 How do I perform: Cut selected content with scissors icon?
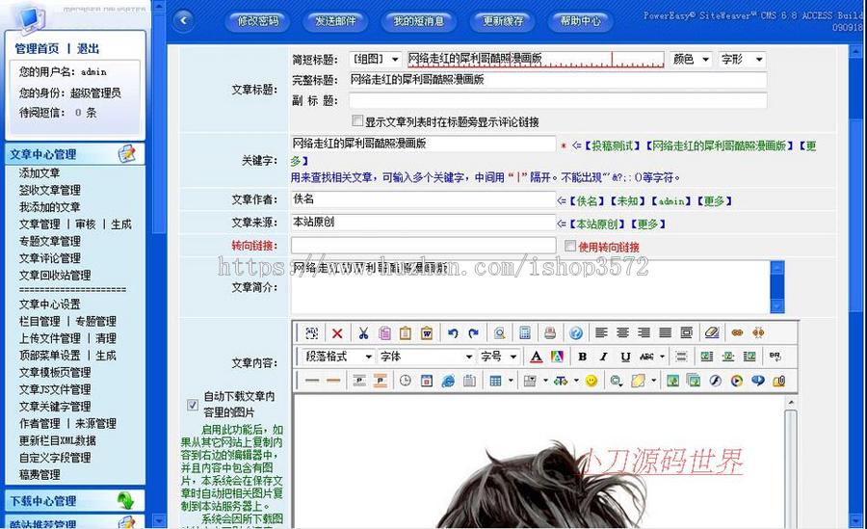click(363, 333)
